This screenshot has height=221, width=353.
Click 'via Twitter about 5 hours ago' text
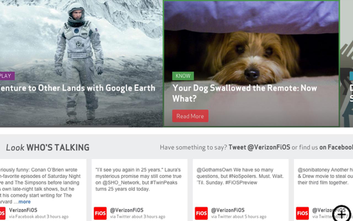239,217
